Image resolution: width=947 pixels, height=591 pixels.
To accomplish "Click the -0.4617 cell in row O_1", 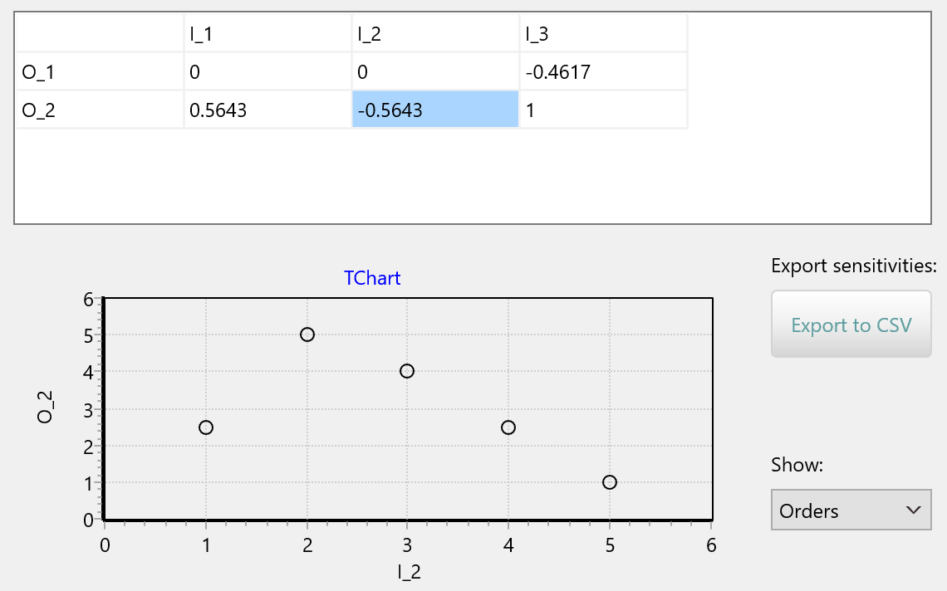I will 603,72.
